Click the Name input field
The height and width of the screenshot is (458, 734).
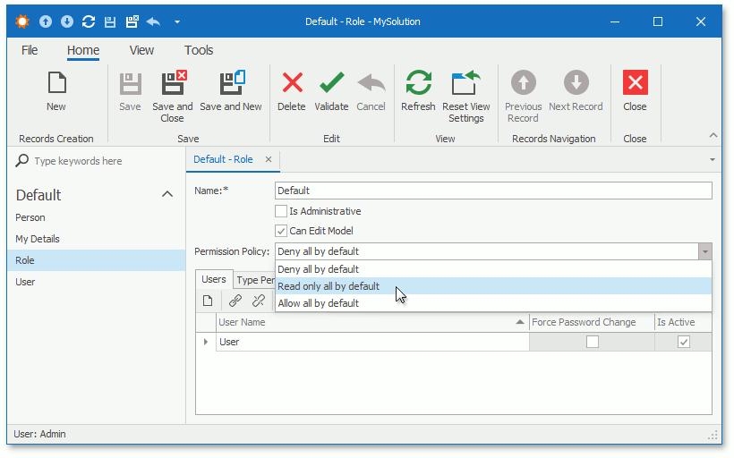coord(492,191)
